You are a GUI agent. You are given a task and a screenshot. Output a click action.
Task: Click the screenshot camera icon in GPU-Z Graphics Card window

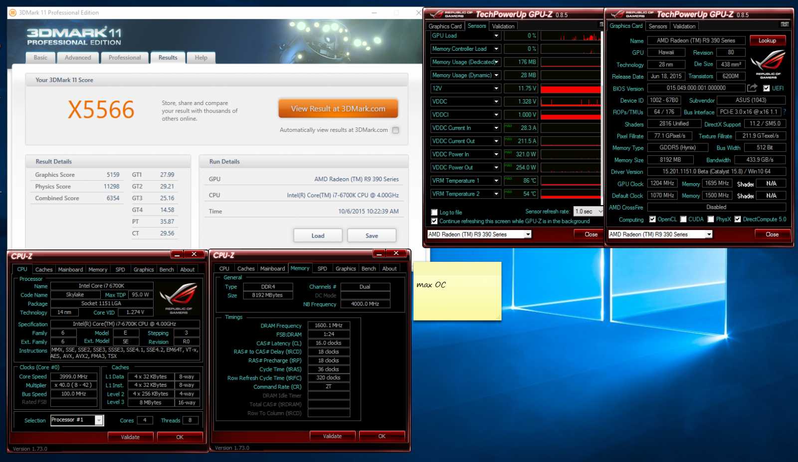click(x=784, y=24)
